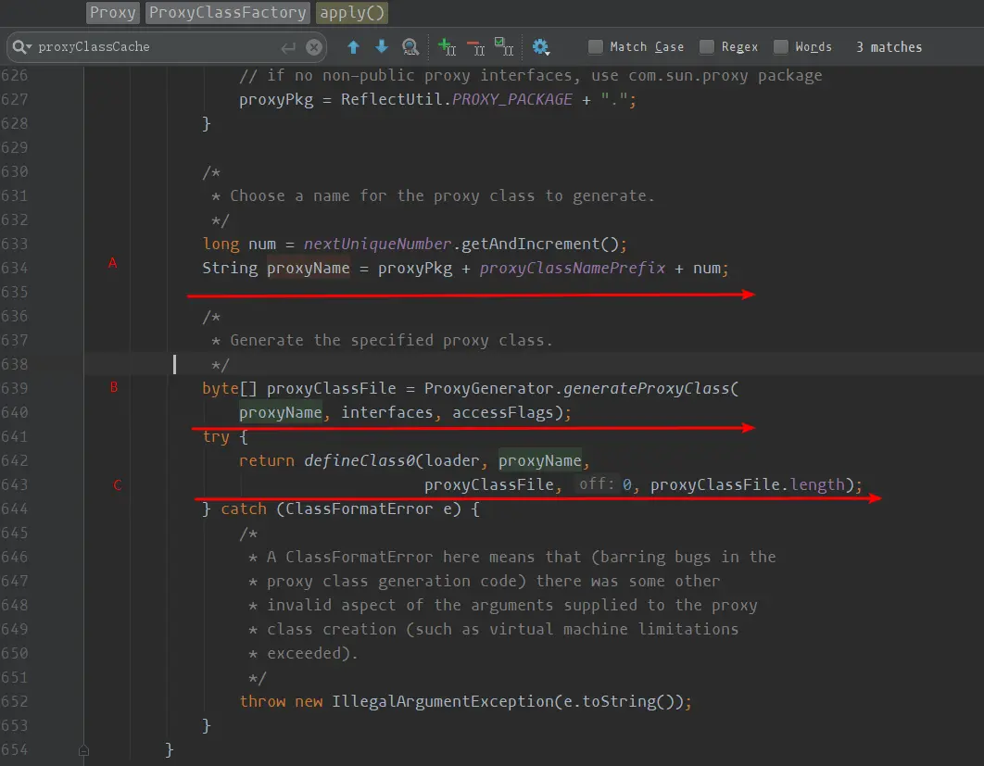Click fold marker at line 654

(83, 750)
